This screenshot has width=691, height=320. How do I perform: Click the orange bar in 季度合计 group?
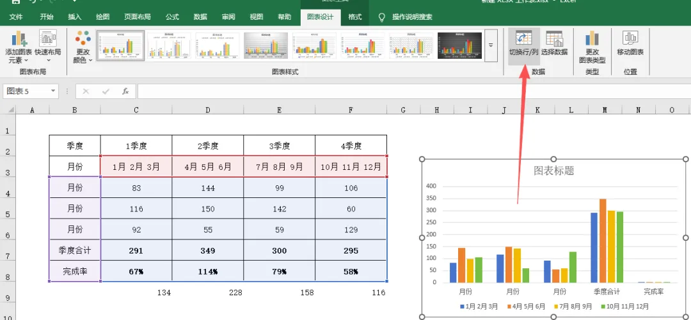[x=603, y=240]
